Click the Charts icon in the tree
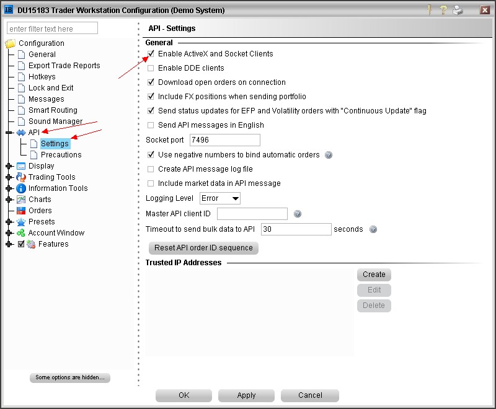The width and height of the screenshot is (496, 409). (x=21, y=200)
